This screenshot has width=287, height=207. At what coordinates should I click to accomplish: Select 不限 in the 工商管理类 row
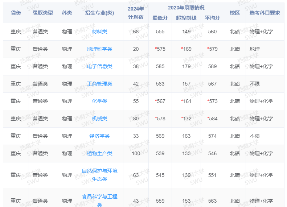[x=255, y=84]
